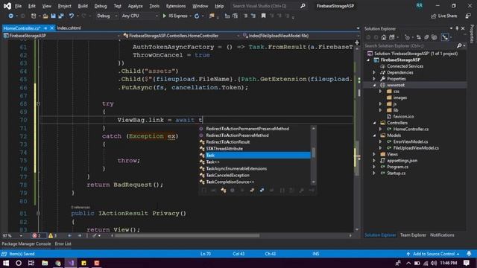
Task: Click the Undo arrow icon
Action: click(72, 16)
